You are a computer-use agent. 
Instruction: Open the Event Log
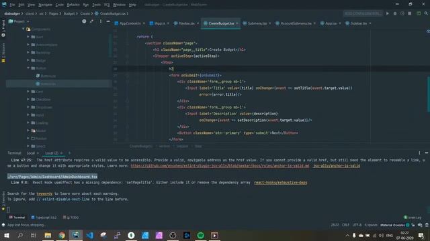[x=413, y=218]
